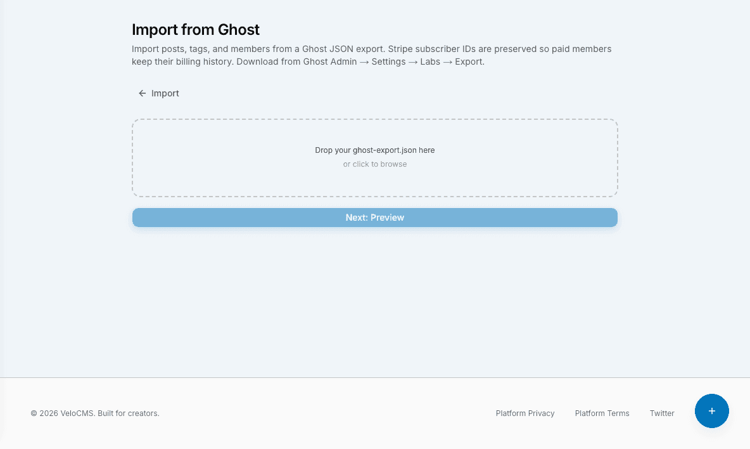The image size is (750, 449).
Task: Click the 'Import from Ghost' heading
Action: [195, 30]
